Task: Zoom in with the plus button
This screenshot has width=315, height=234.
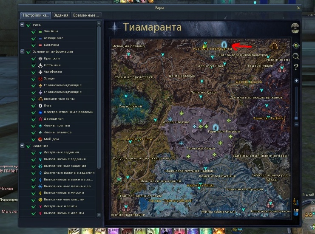Action: 296,81
